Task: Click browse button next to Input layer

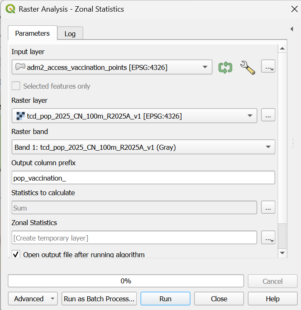Action: click(268, 67)
